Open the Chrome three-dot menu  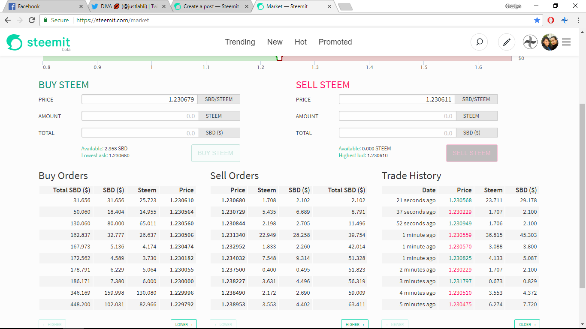pyautogui.click(x=578, y=20)
